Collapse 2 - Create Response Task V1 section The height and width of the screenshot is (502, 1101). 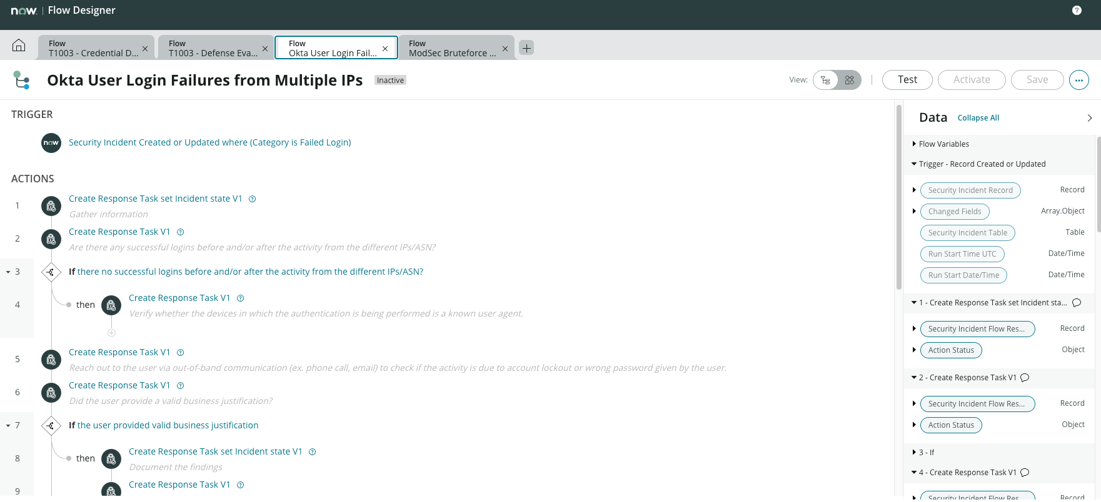(x=914, y=378)
